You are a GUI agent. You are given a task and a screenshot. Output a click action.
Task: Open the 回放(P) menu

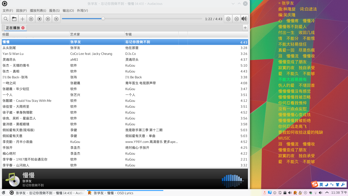pyautogui.click(x=21, y=10)
